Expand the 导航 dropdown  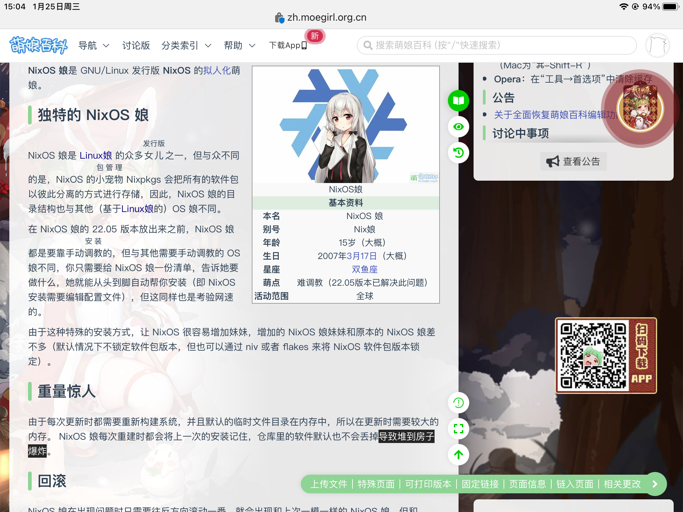[x=94, y=46]
